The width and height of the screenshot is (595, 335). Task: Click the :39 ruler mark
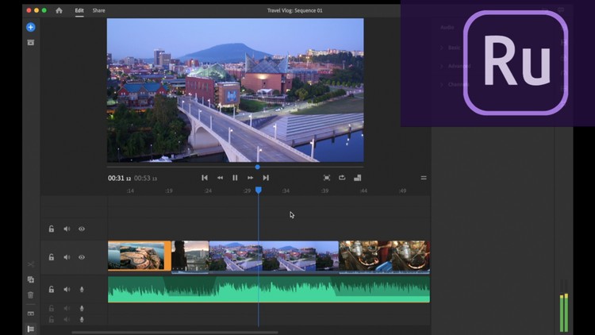tap(324, 191)
